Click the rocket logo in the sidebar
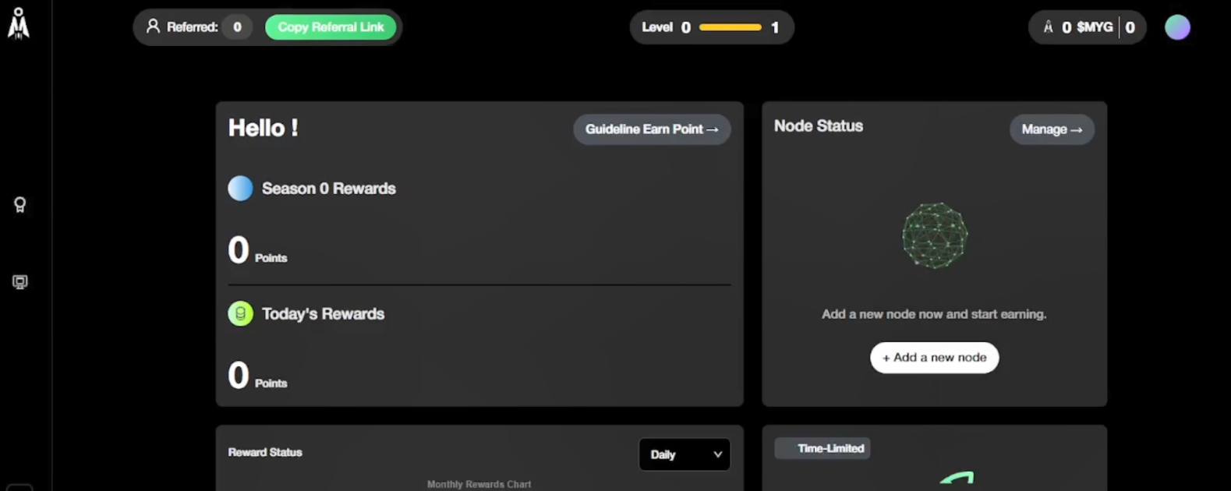Screen dimensions: 1231x491 pyautogui.click(x=19, y=23)
